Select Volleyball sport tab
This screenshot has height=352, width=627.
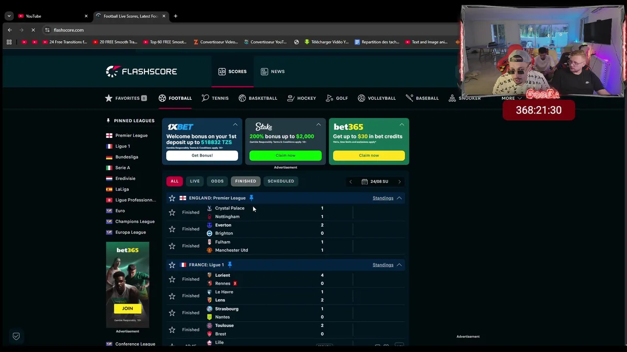click(376, 98)
